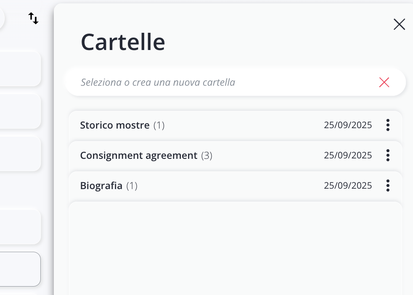Close the Cartelle panel
This screenshot has height=295, width=413.
(x=399, y=24)
